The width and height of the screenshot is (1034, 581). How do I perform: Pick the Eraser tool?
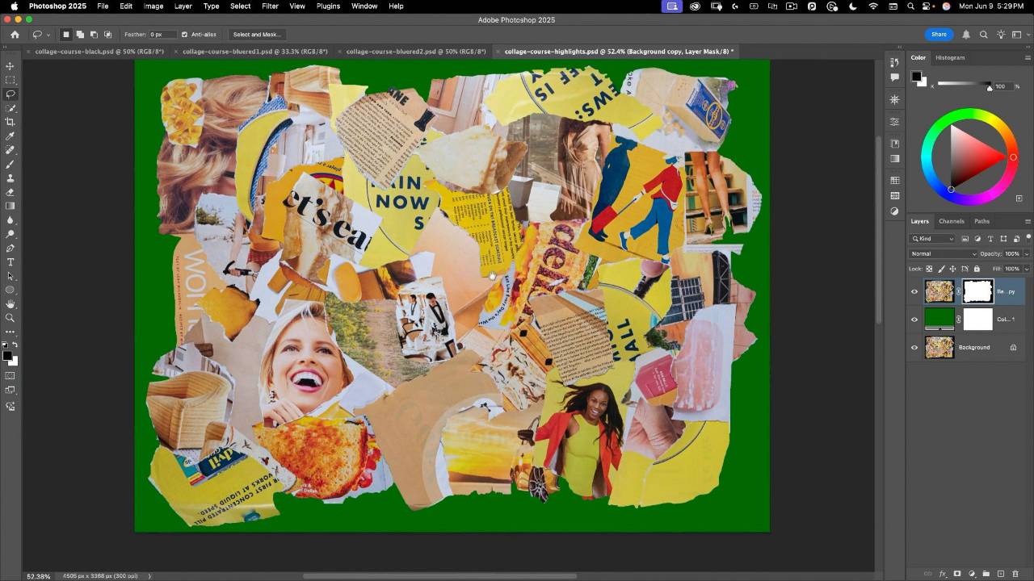click(x=11, y=192)
